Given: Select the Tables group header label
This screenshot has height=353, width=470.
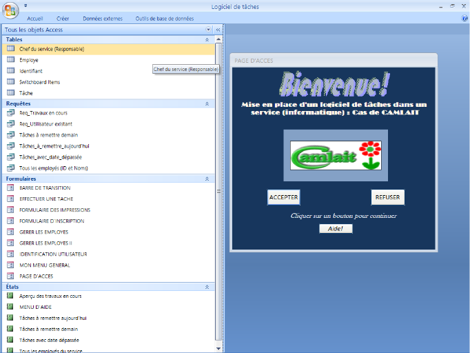Looking at the screenshot, I should (x=14, y=39).
